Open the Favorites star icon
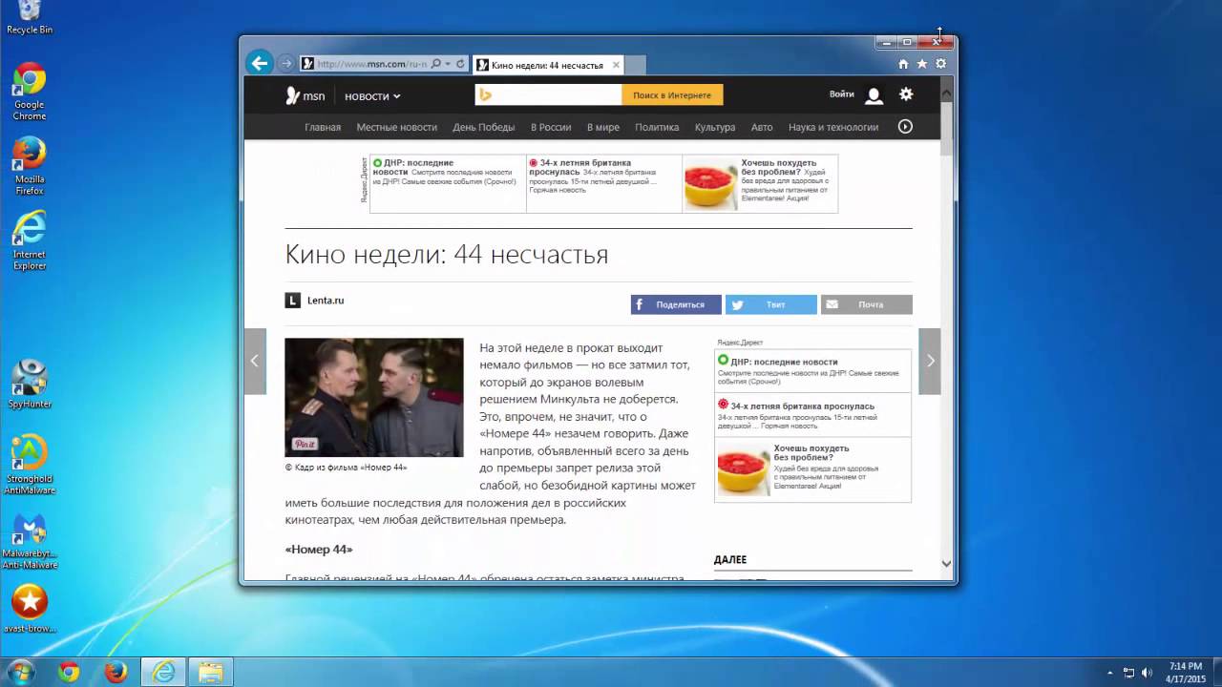Image resolution: width=1222 pixels, height=687 pixels. pyautogui.click(x=922, y=64)
